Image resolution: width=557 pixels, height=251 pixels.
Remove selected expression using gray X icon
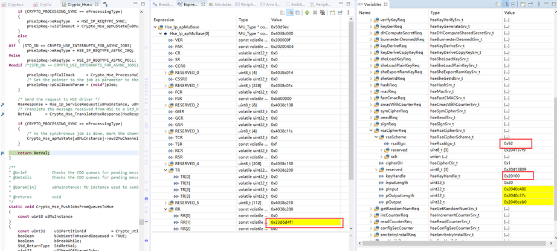tap(315, 13)
